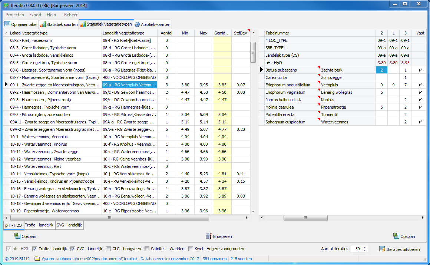430x265 pixels.
Task: Check Kwel - Hogere zandgronden option
Action: tap(191, 249)
